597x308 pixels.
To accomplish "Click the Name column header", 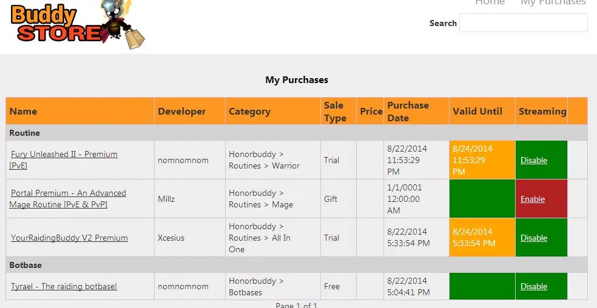I will tap(23, 112).
